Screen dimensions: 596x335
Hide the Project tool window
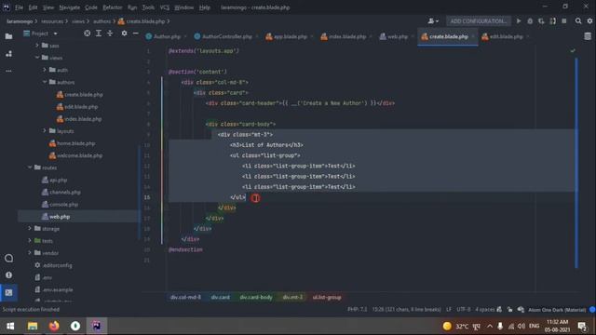[x=135, y=33]
